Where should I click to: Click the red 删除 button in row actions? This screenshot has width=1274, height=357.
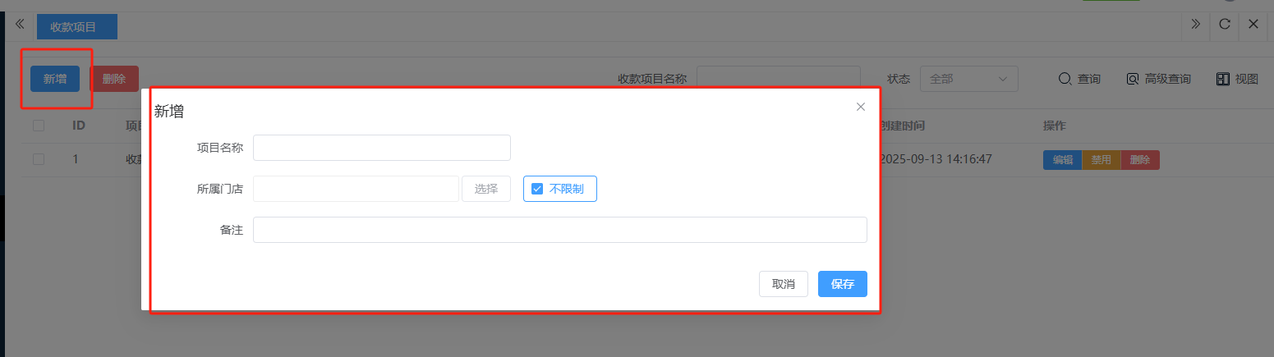(x=1139, y=160)
